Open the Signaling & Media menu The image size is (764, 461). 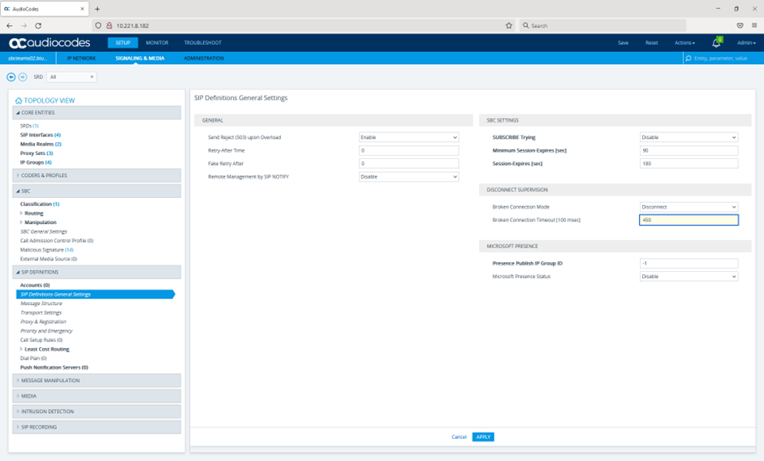pyautogui.click(x=140, y=58)
